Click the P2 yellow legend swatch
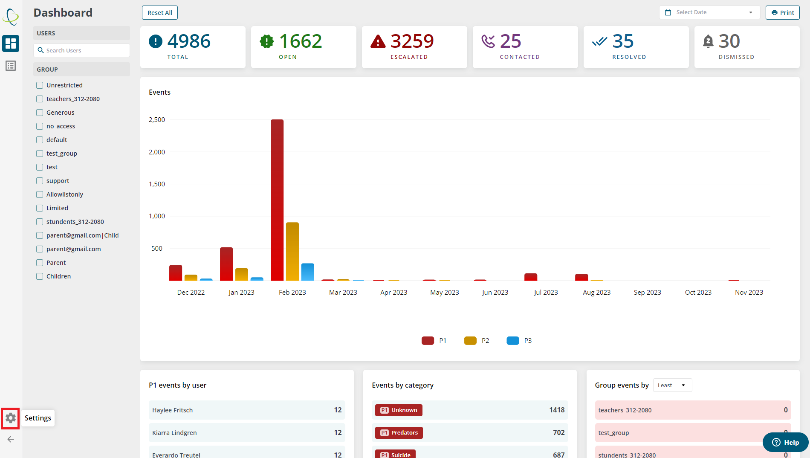Viewport: 810px width, 458px height. click(470, 340)
